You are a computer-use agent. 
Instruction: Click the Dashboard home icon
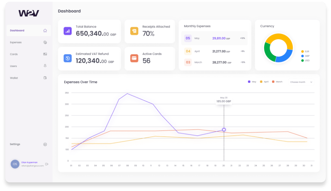point(45,31)
